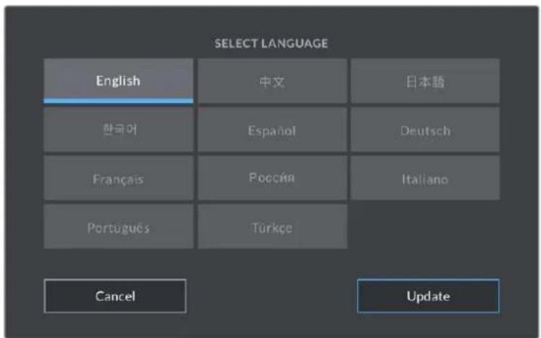Select Português from the language list
This screenshot has height=338, width=541.
pyautogui.click(x=118, y=227)
